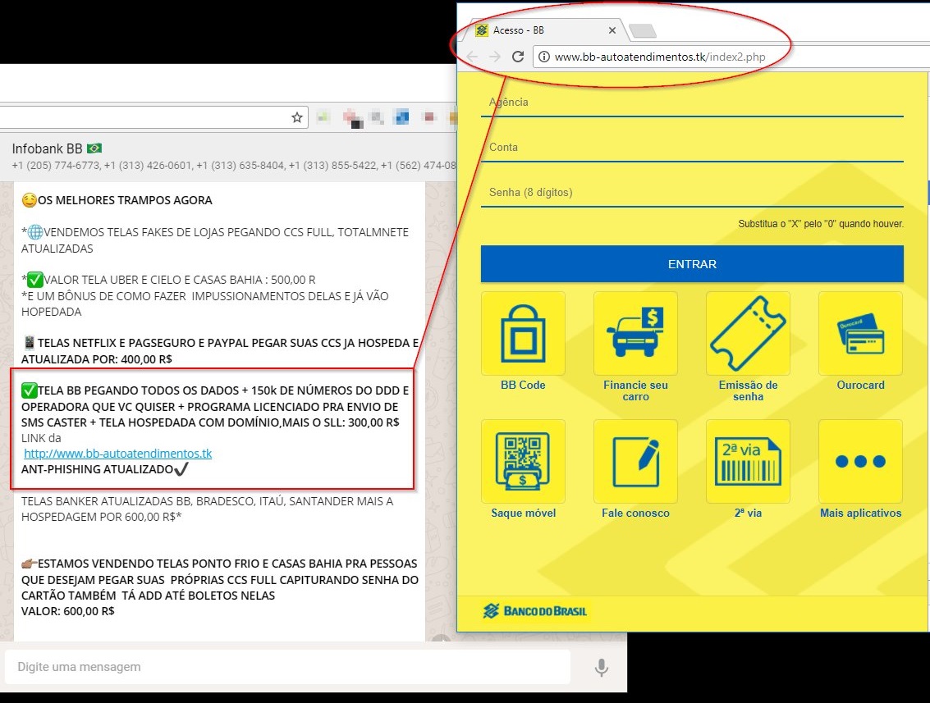The width and height of the screenshot is (930, 703).
Task: Open the bb-autoatendimentos.tk link in chat
Action: click(118, 454)
